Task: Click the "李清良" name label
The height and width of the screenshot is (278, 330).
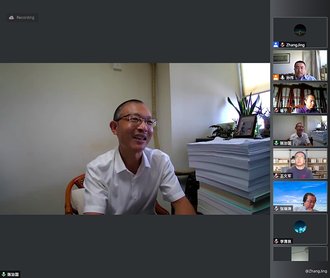Action: click(x=285, y=241)
